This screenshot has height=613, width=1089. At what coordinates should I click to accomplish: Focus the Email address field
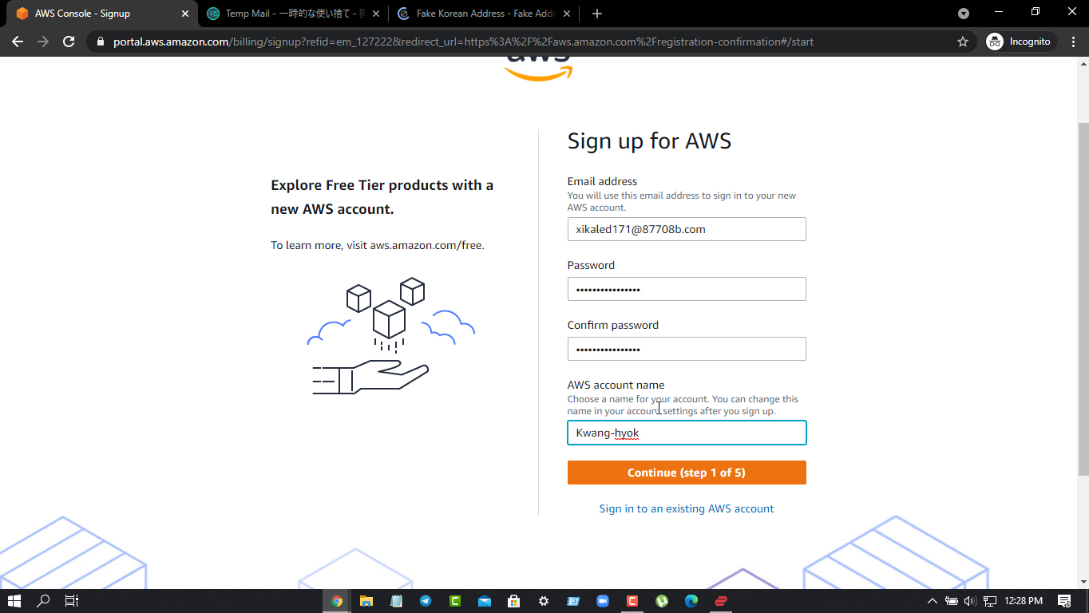[687, 229]
